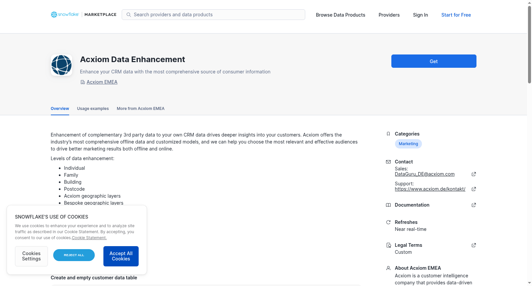The height and width of the screenshot is (286, 532).
Task: Switch to Usage examples tab
Action: [x=93, y=109]
